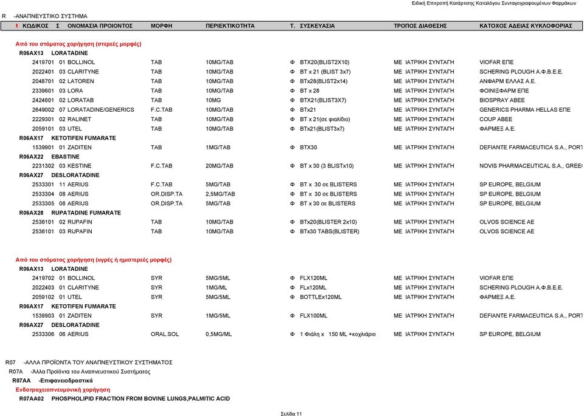Select AERIUS oral solution code 2533306
The image size is (584, 416).
point(43,334)
